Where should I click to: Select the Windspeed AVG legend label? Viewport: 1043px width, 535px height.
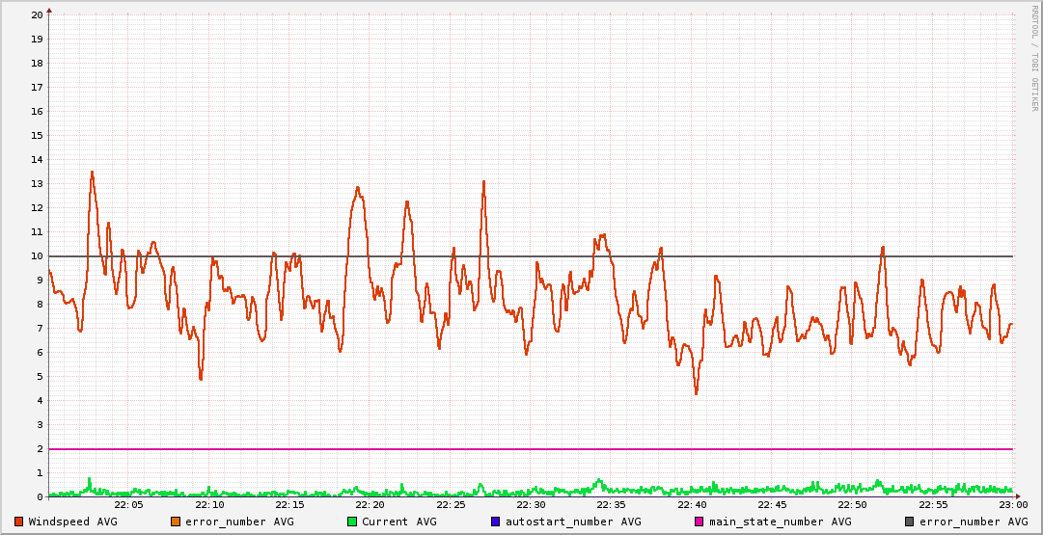click(73, 522)
